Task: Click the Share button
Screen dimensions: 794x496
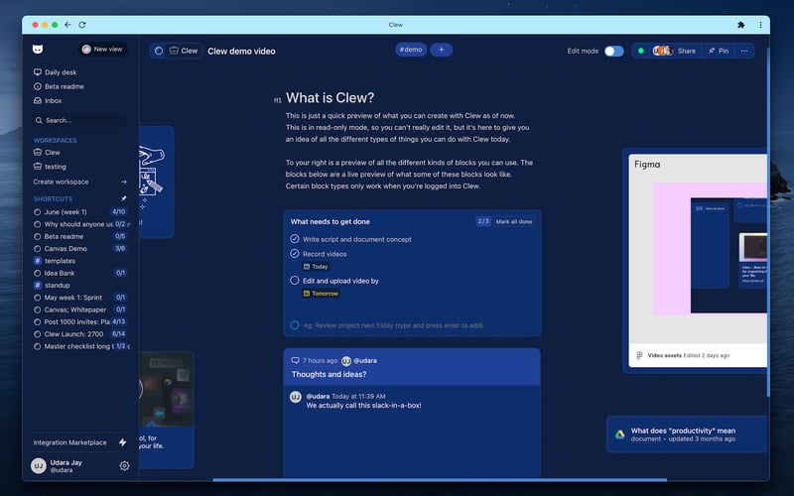Action: [686, 51]
